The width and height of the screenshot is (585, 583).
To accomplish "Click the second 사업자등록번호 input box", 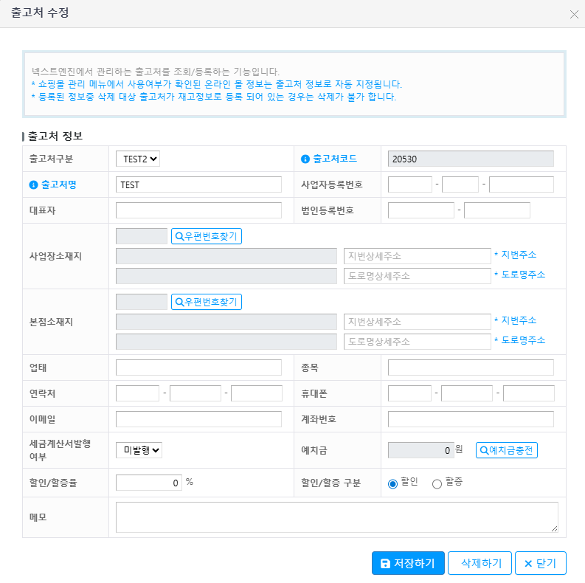I will pyautogui.click(x=460, y=184).
